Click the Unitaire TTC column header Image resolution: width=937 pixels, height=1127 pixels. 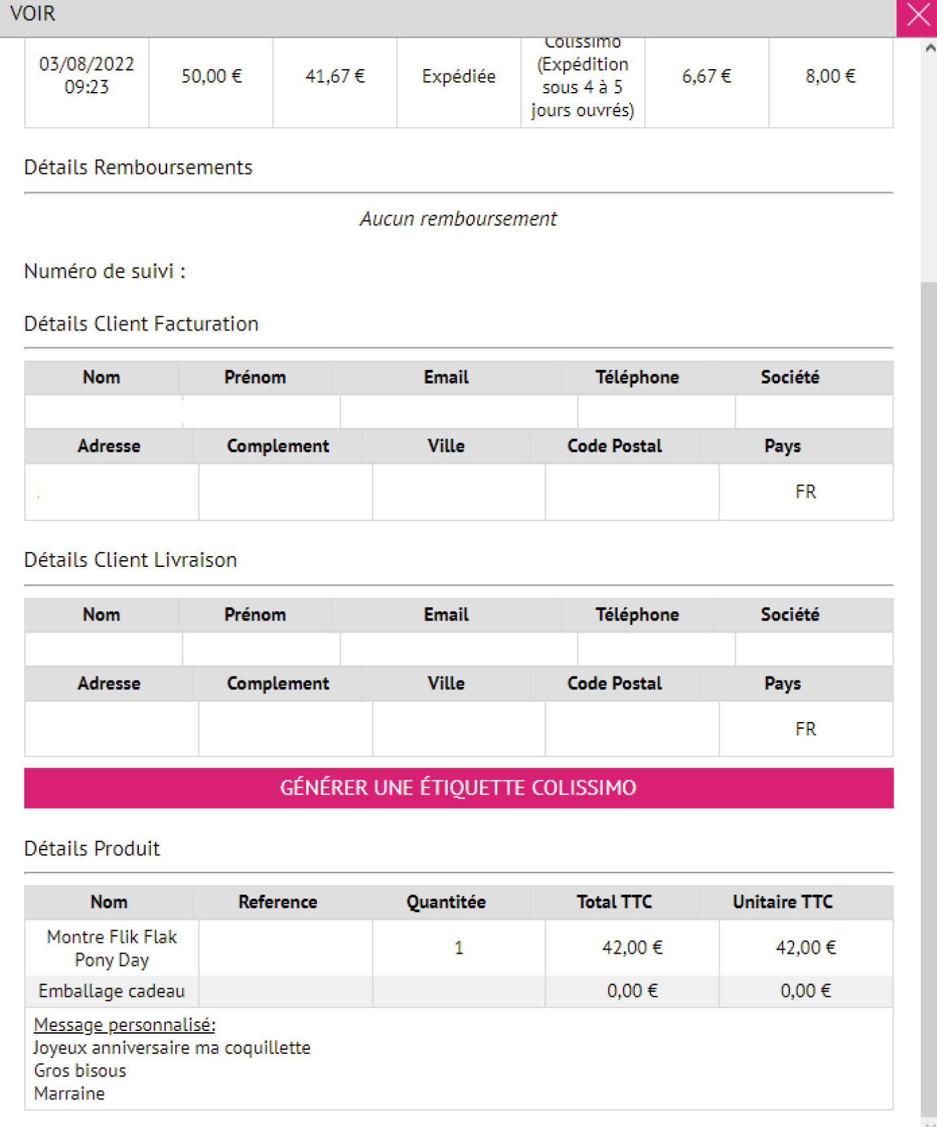pyautogui.click(x=782, y=902)
